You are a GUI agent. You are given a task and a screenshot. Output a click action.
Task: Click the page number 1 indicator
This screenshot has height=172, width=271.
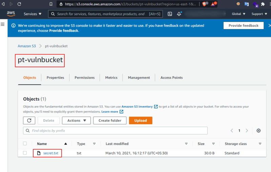coord(239,131)
